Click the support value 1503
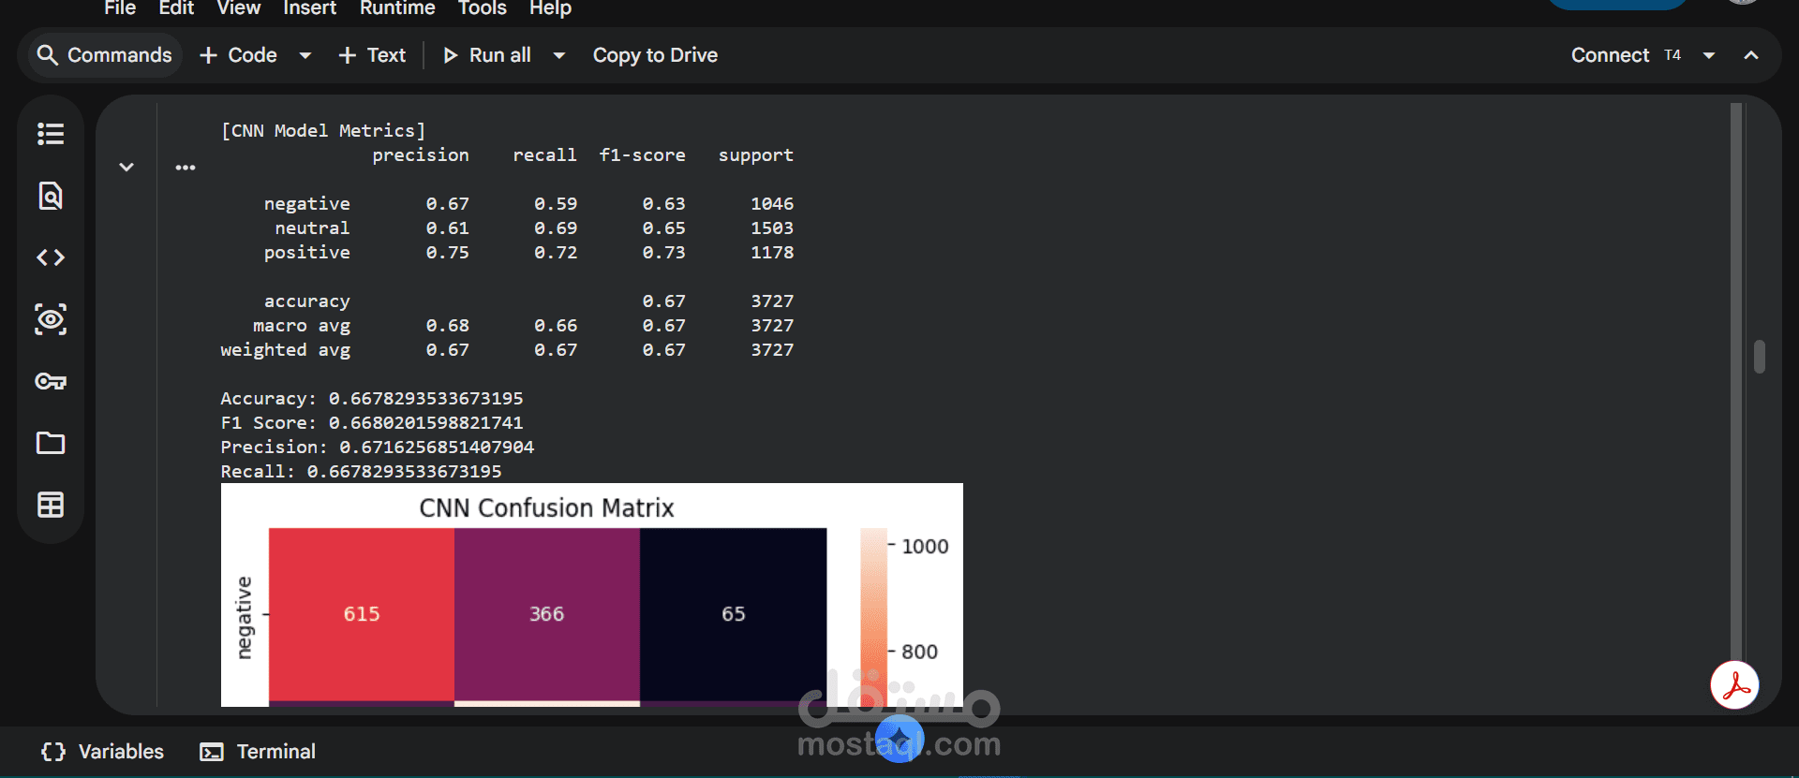Screen dimensions: 1799x778 coord(772,228)
